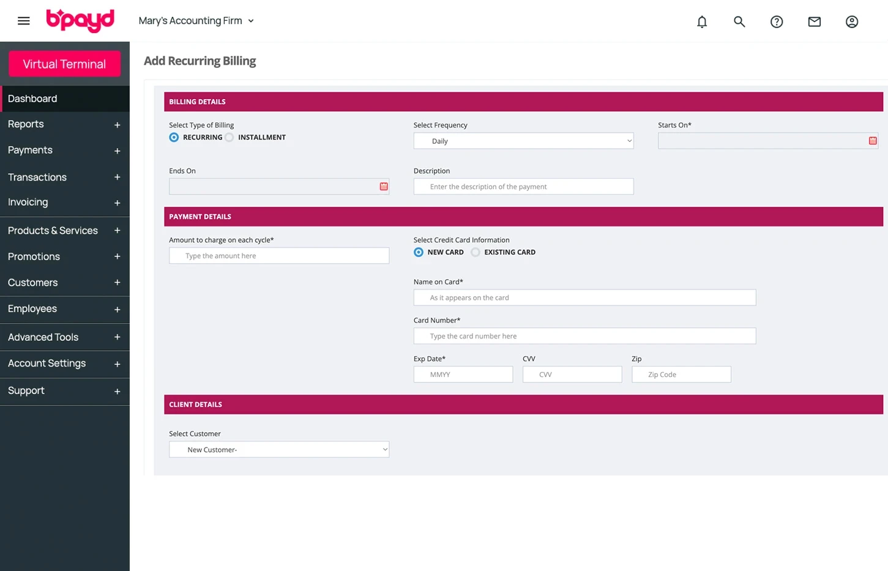Expand Account Settings plus icon
The image size is (888, 571).
click(117, 364)
